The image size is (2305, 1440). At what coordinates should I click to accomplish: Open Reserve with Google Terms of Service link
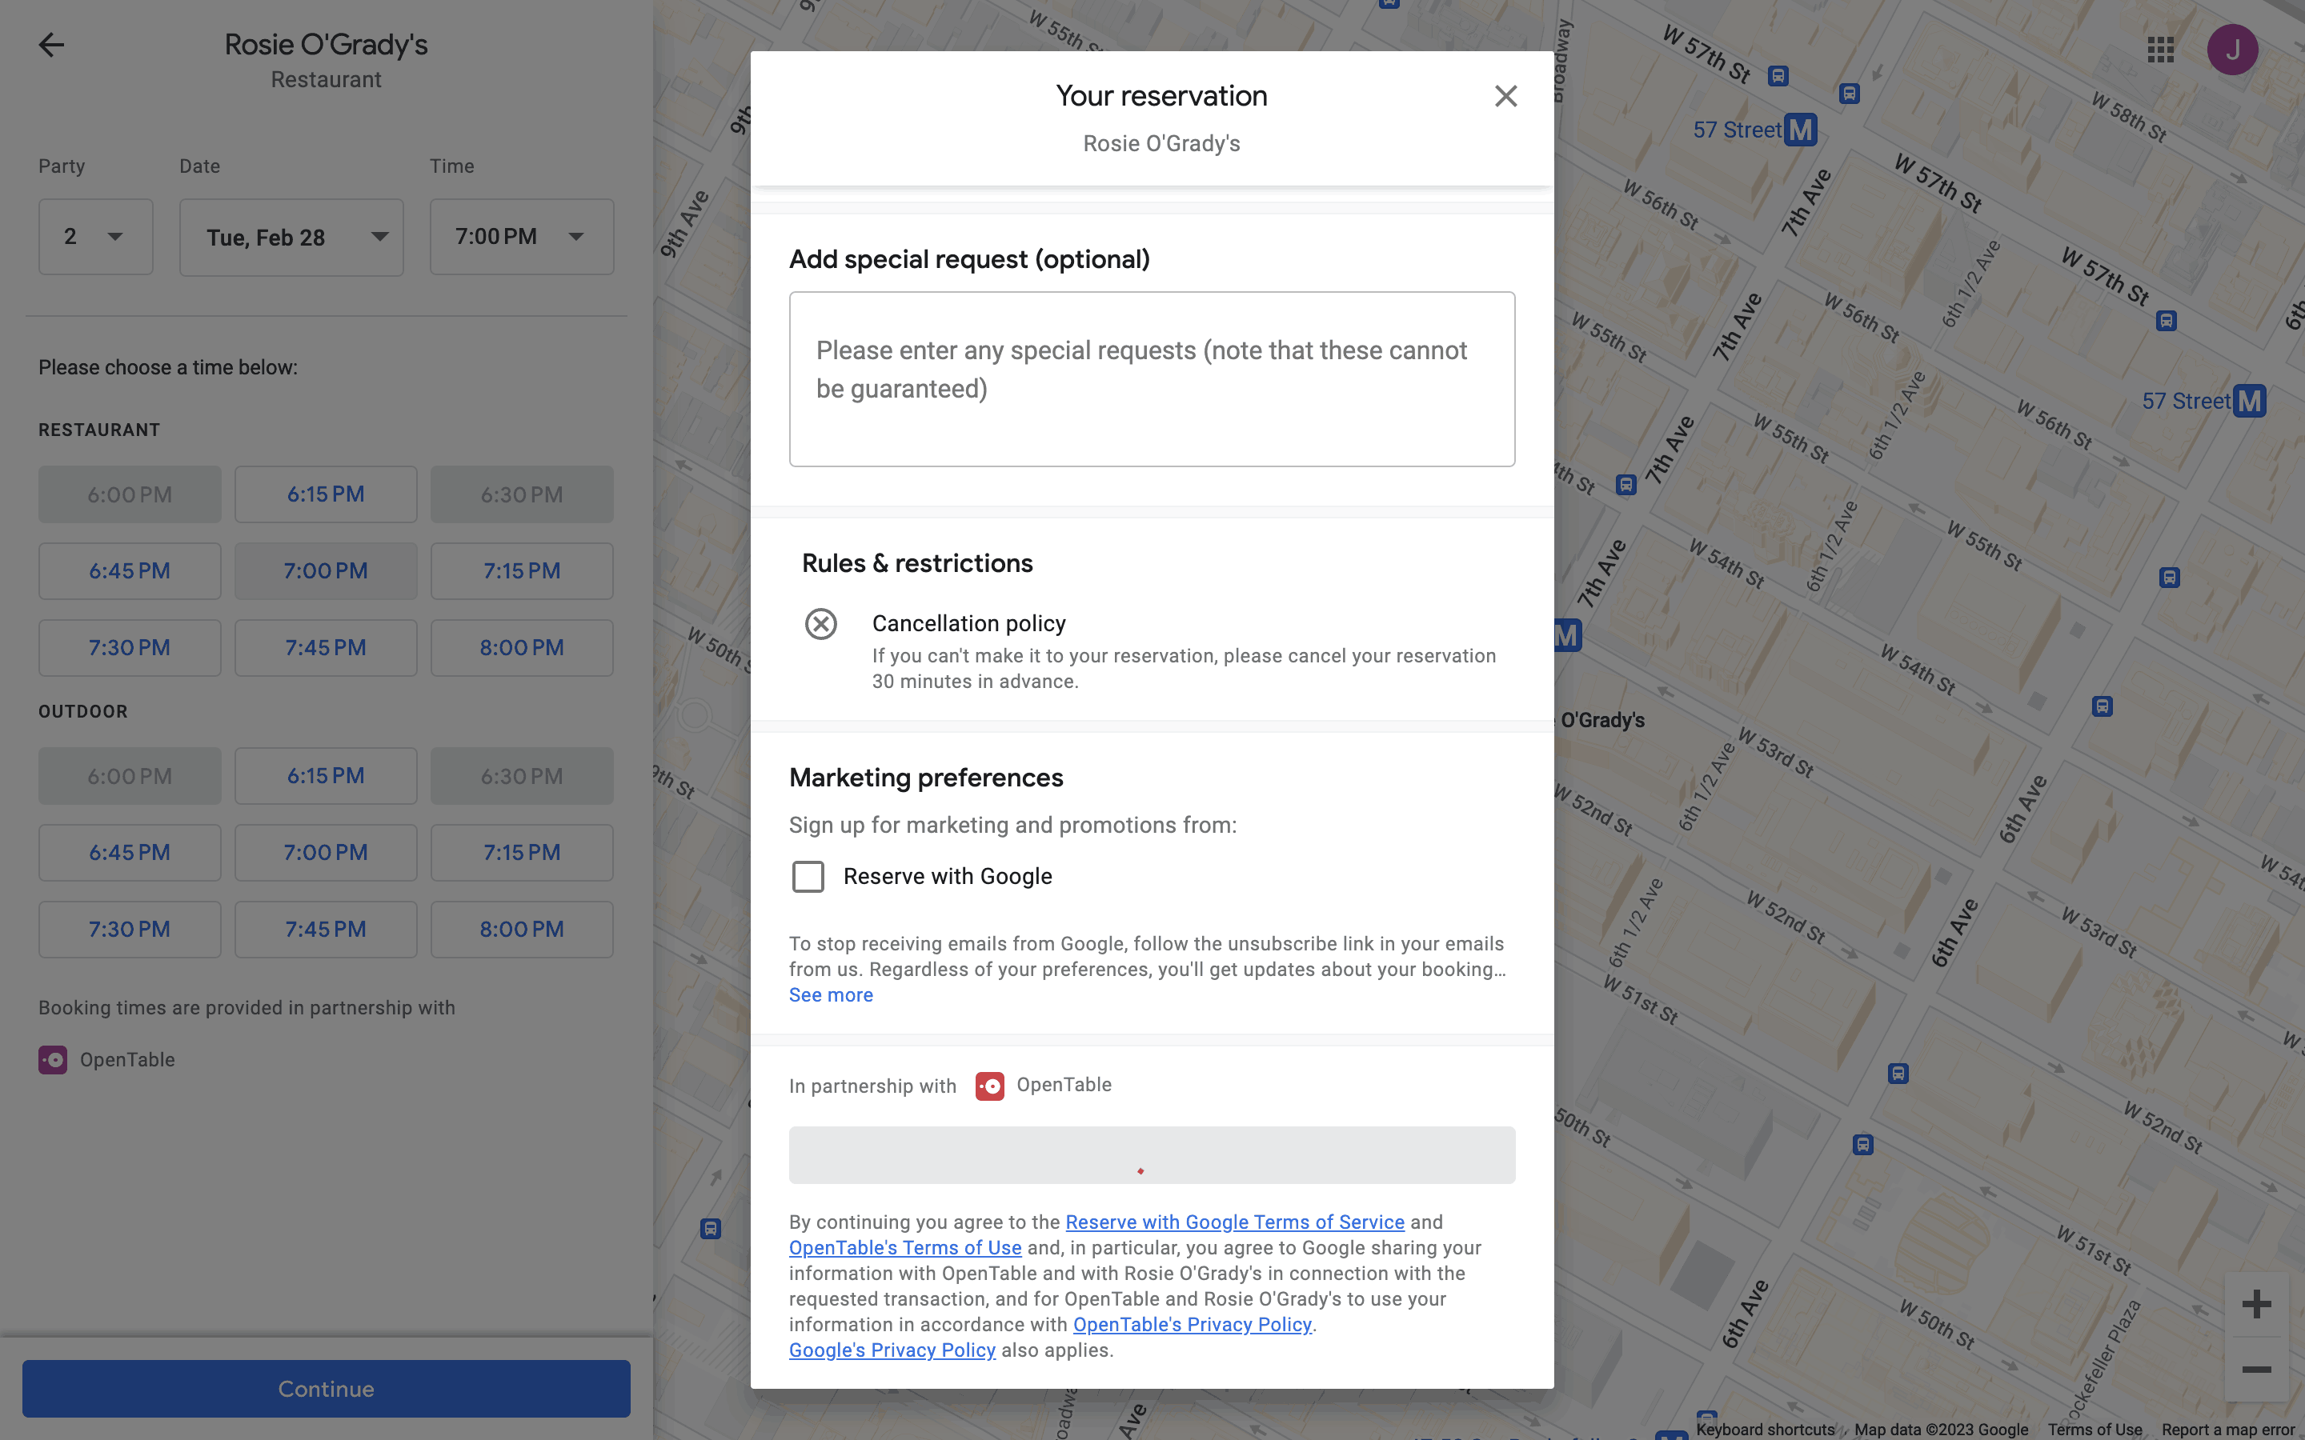click(x=1234, y=1222)
